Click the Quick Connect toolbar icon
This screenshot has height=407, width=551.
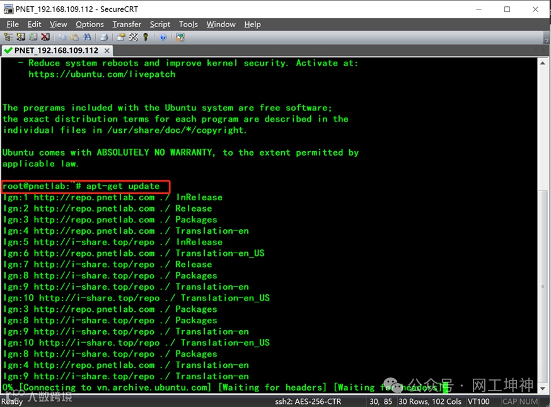tap(21, 37)
